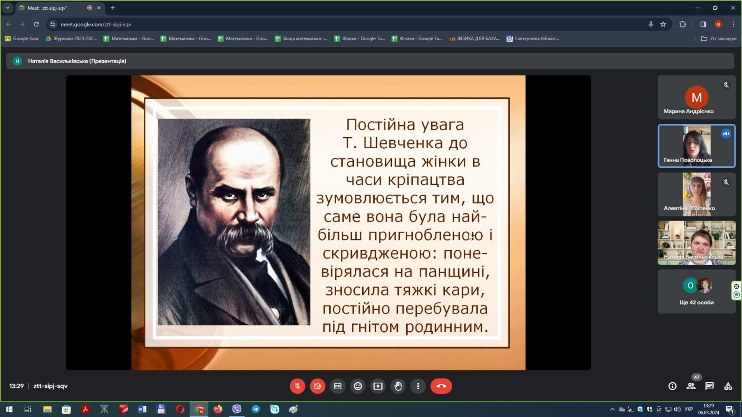Select Ганна Поволоцька video tile
Screen dimensions: 742x417
[697, 146]
